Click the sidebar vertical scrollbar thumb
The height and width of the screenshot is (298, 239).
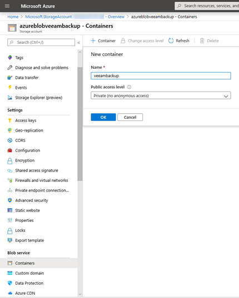(x=80, y=124)
